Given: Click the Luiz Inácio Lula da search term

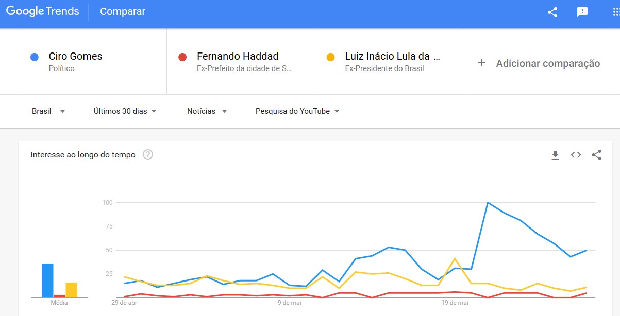Looking at the screenshot, I should coord(392,57).
